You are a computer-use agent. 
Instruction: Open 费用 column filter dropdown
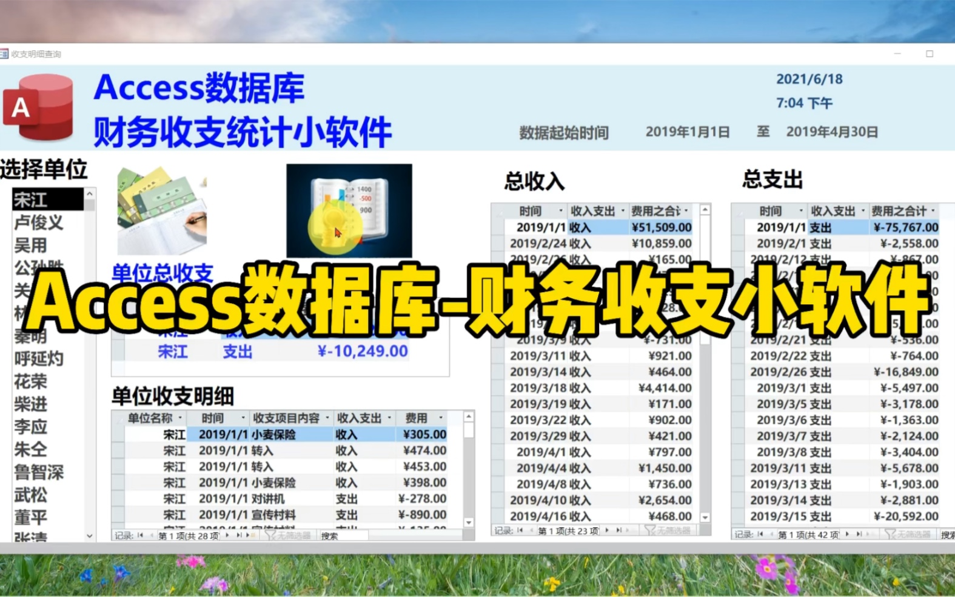coord(441,418)
